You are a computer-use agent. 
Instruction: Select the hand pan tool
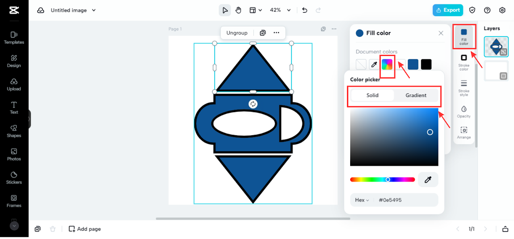[239, 10]
